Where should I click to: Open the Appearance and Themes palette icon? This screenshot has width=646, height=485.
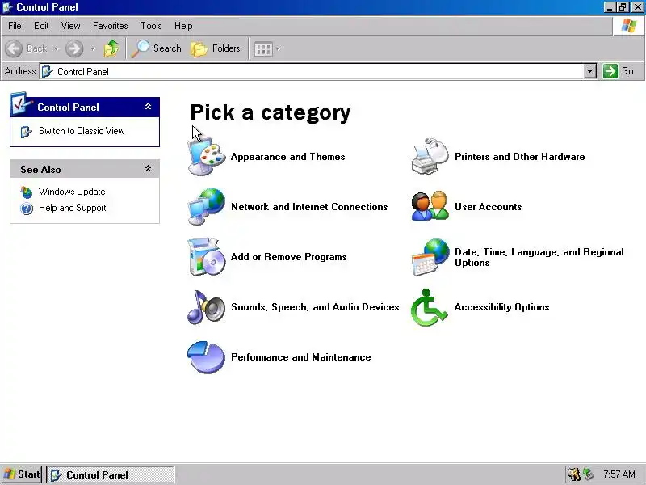click(x=207, y=158)
